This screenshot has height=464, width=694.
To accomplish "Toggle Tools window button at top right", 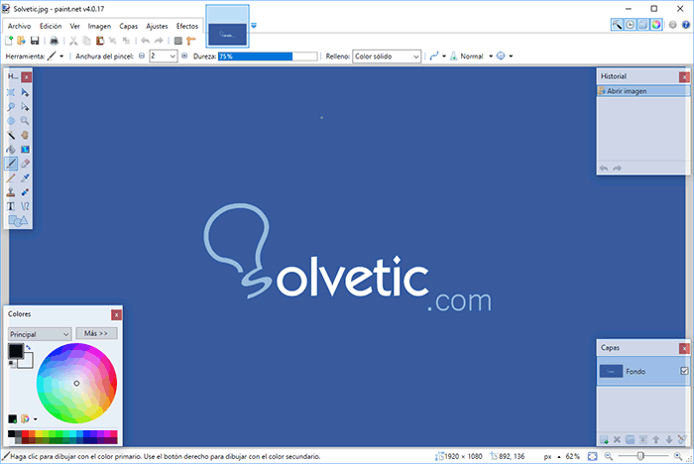I will [x=617, y=25].
